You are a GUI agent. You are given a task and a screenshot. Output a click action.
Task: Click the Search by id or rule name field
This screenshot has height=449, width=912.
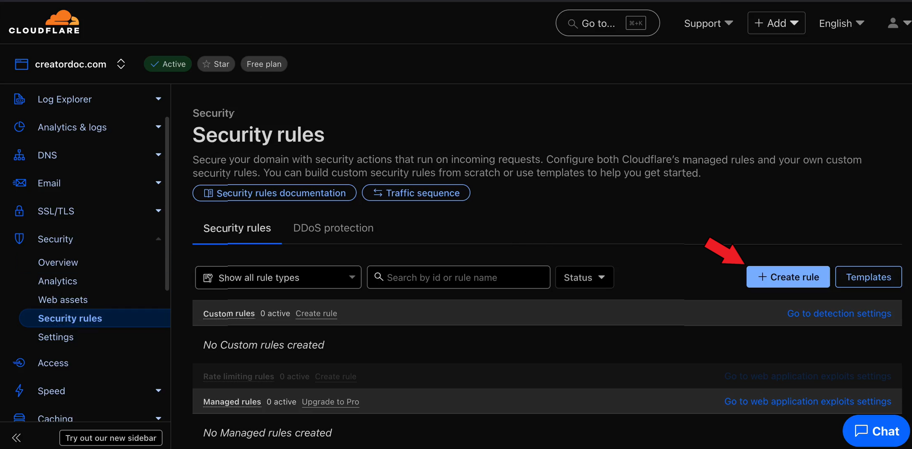[x=458, y=277]
